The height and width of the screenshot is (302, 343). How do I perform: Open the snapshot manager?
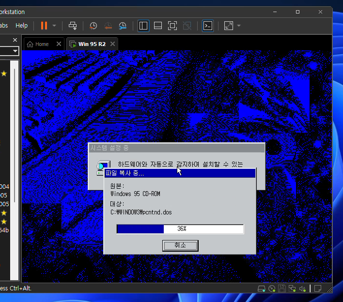click(123, 26)
